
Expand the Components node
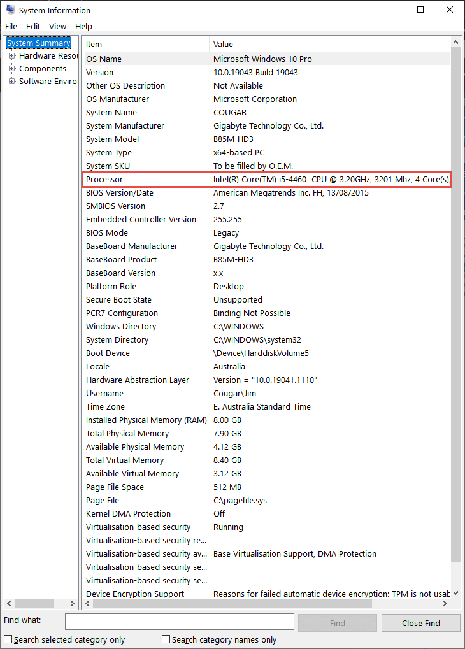(x=11, y=69)
